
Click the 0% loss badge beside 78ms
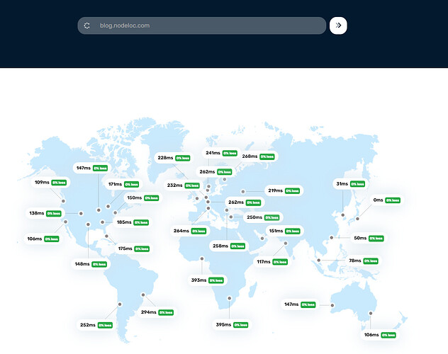371,261
